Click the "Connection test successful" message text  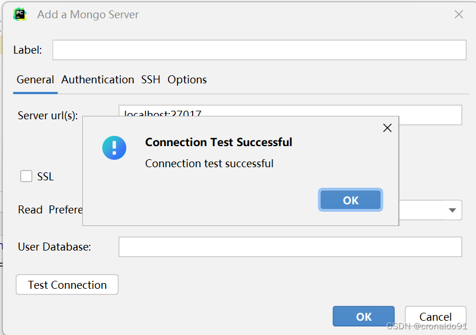[x=209, y=163]
